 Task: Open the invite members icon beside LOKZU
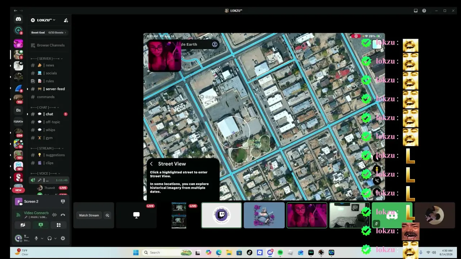pos(66,20)
